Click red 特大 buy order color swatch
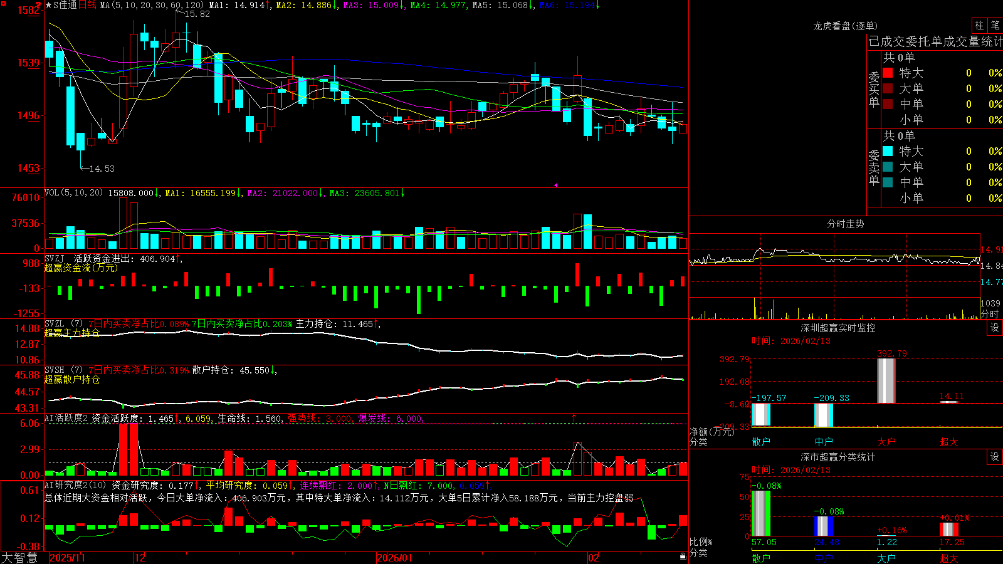This screenshot has height=564, width=1003. click(888, 73)
